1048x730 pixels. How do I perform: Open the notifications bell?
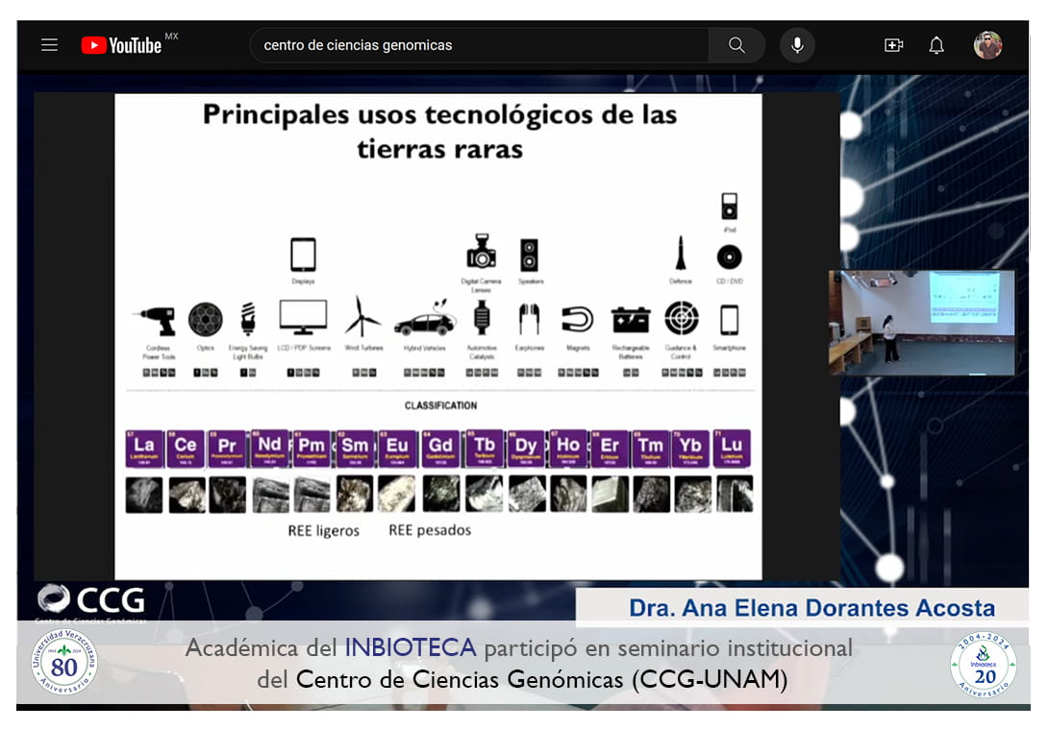[x=936, y=45]
